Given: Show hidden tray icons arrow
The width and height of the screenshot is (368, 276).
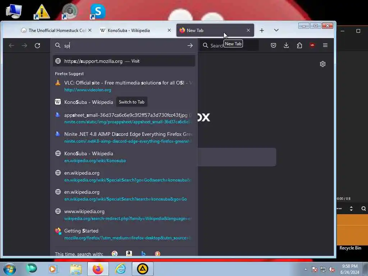Looking at the screenshot, I should tap(305, 269).
